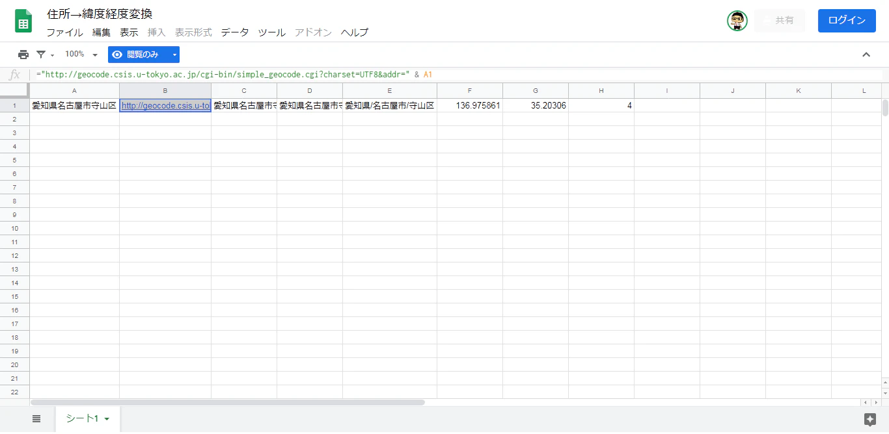Select column L header
The image size is (889, 434).
856,91
